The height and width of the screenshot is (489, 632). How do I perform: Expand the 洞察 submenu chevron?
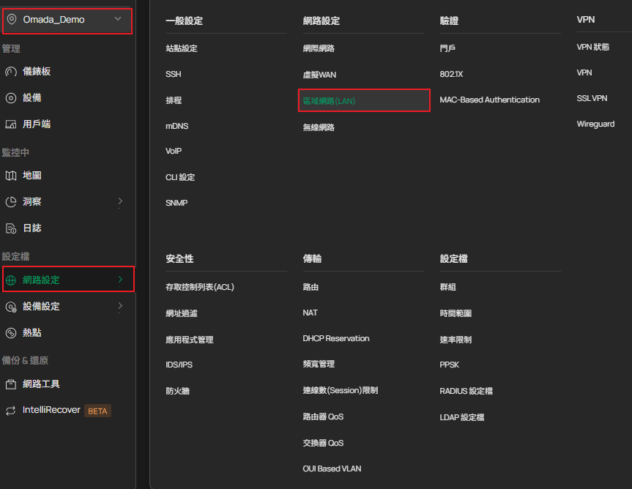(x=120, y=201)
